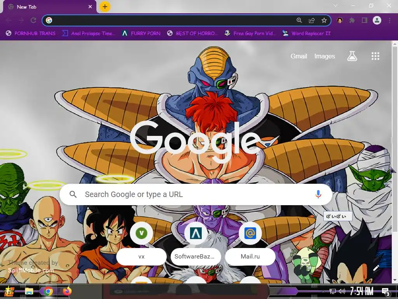The height and width of the screenshot is (299, 398).
Task: Add a new tab with the plus button
Action: [105, 7]
